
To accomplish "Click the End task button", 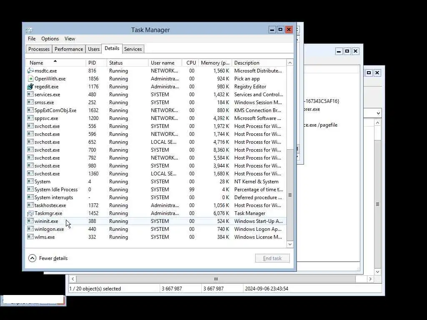I will [272, 258].
